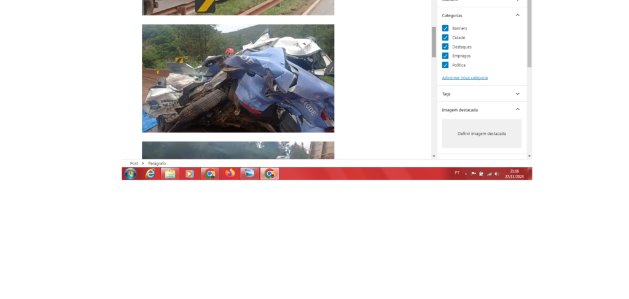629x299 pixels.
Task: Collapse the Categorias panel
Action: pyautogui.click(x=482, y=15)
